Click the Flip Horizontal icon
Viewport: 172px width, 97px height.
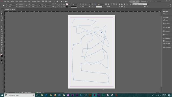(x=53, y=7)
